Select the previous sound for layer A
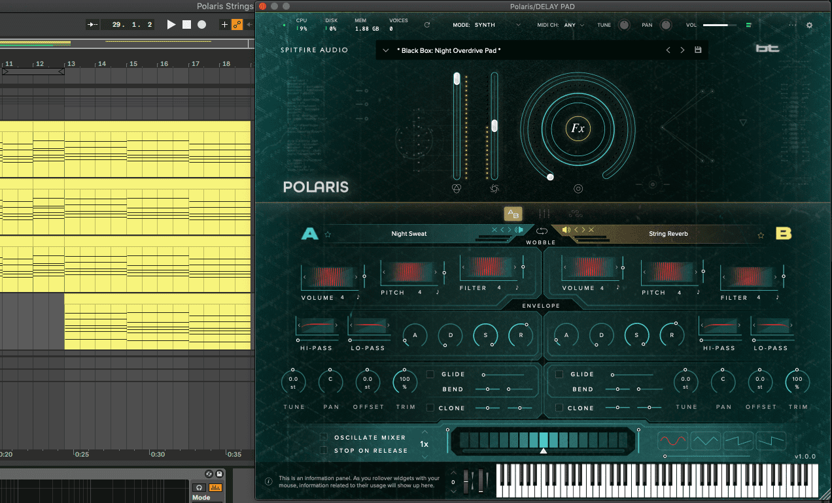The height and width of the screenshot is (503, 832). point(502,230)
